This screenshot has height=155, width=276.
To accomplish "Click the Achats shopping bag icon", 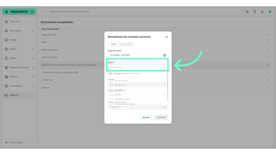I will click(6, 58).
